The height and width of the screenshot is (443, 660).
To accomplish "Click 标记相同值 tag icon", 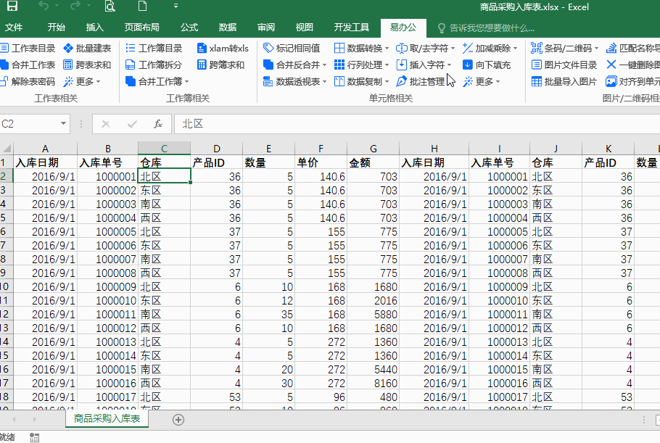I will tap(268, 48).
